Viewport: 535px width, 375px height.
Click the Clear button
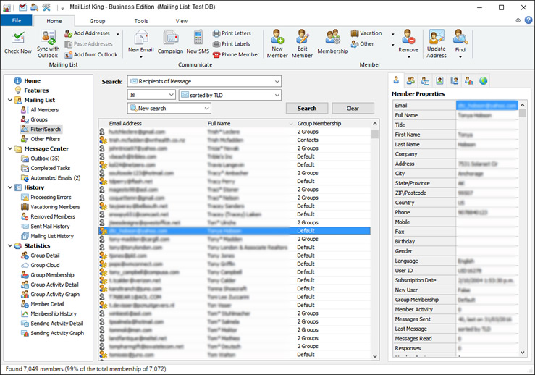click(353, 108)
